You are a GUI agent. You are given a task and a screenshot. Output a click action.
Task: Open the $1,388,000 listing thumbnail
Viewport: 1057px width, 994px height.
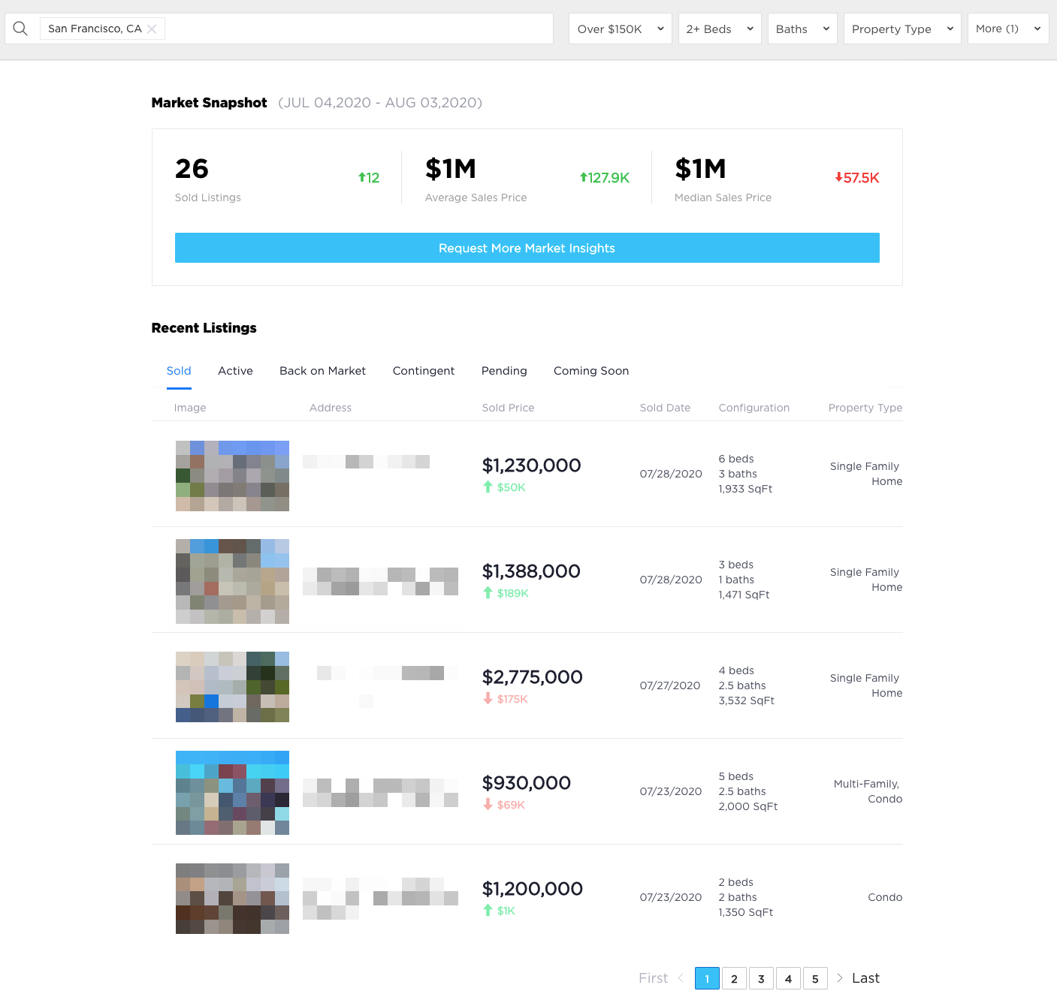click(232, 582)
